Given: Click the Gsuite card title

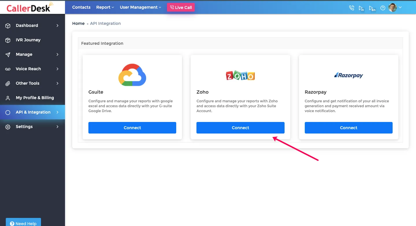Looking at the screenshot, I should click(96, 92).
